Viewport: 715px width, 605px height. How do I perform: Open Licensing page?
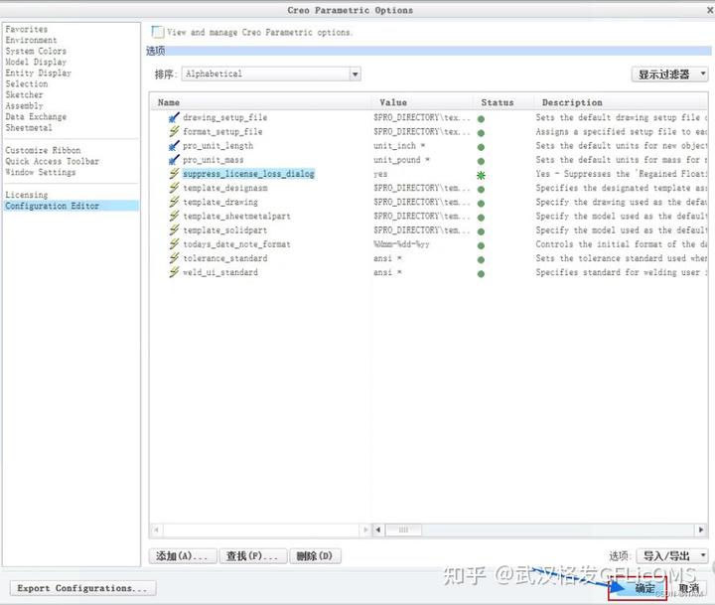pos(27,195)
